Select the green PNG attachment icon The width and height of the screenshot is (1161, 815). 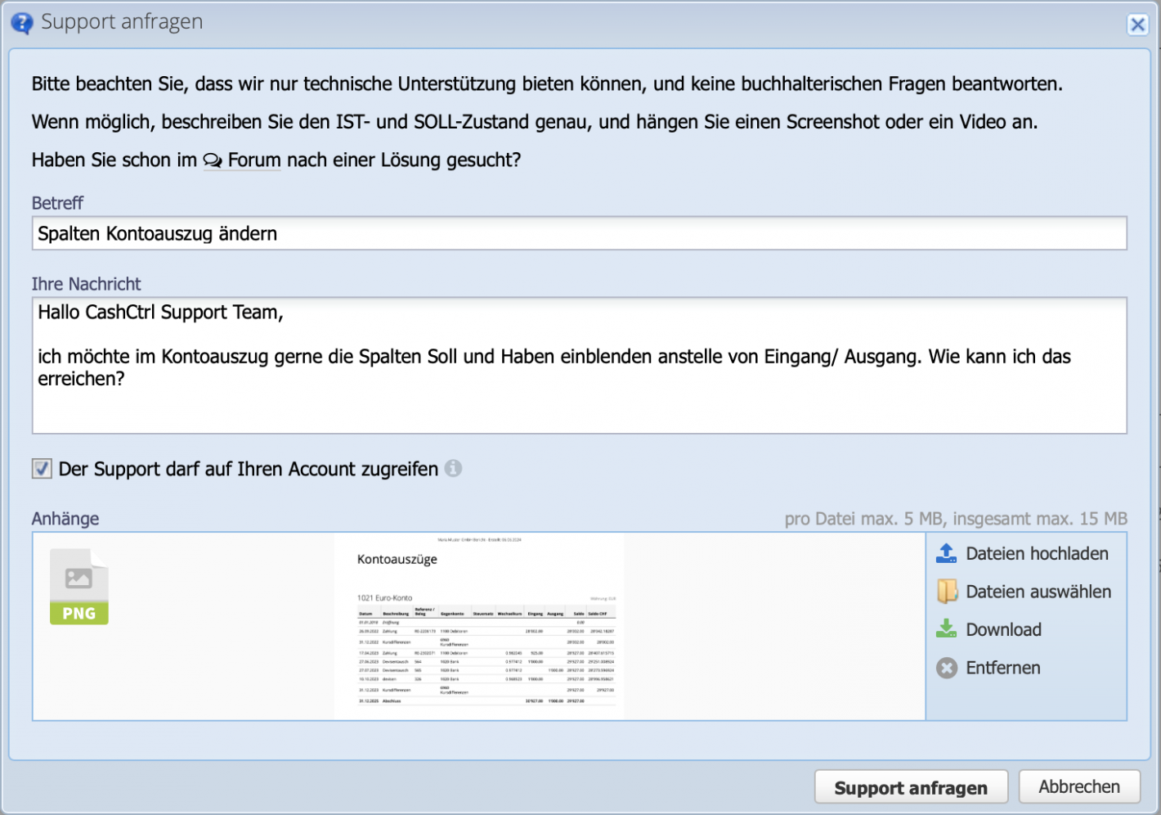[78, 586]
